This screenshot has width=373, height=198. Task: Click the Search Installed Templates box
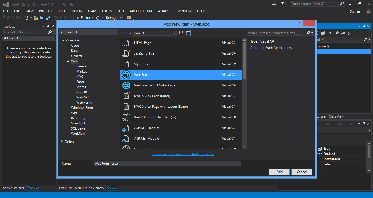276,33
